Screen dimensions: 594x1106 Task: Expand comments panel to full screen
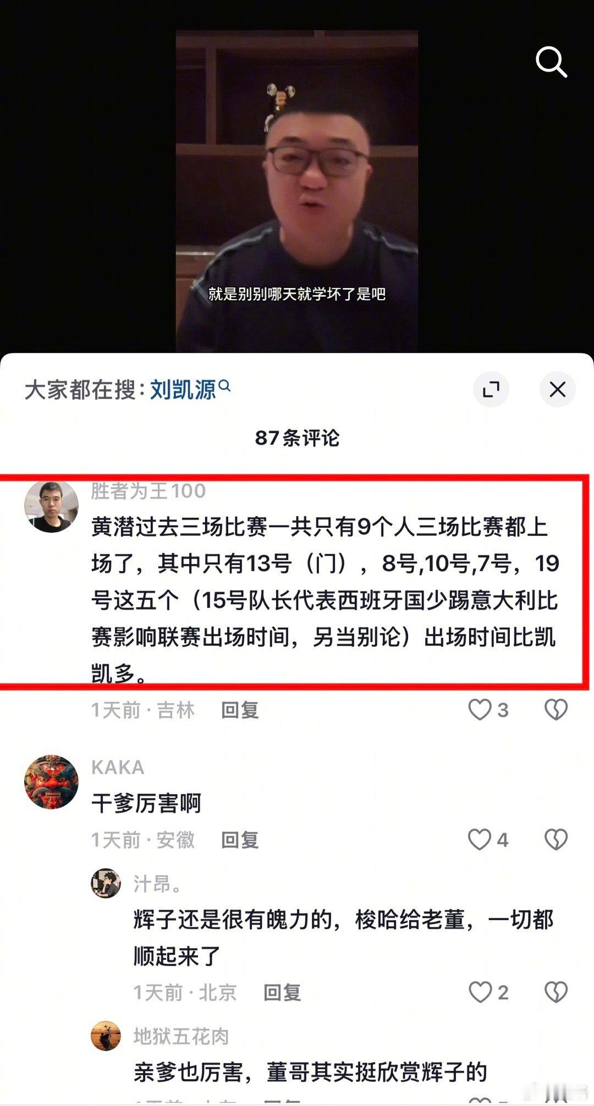[491, 389]
